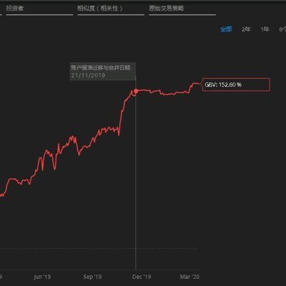
Task: Click the Dec '19 axis label
Action: [142, 277]
